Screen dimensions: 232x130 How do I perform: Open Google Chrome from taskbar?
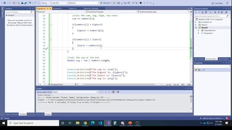pos(85,123)
